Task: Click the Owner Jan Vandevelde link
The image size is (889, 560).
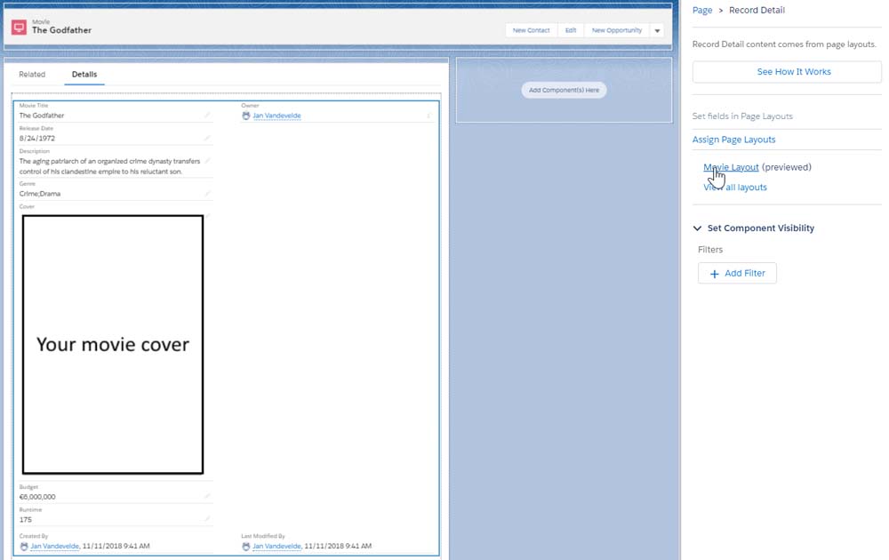Action: click(276, 116)
